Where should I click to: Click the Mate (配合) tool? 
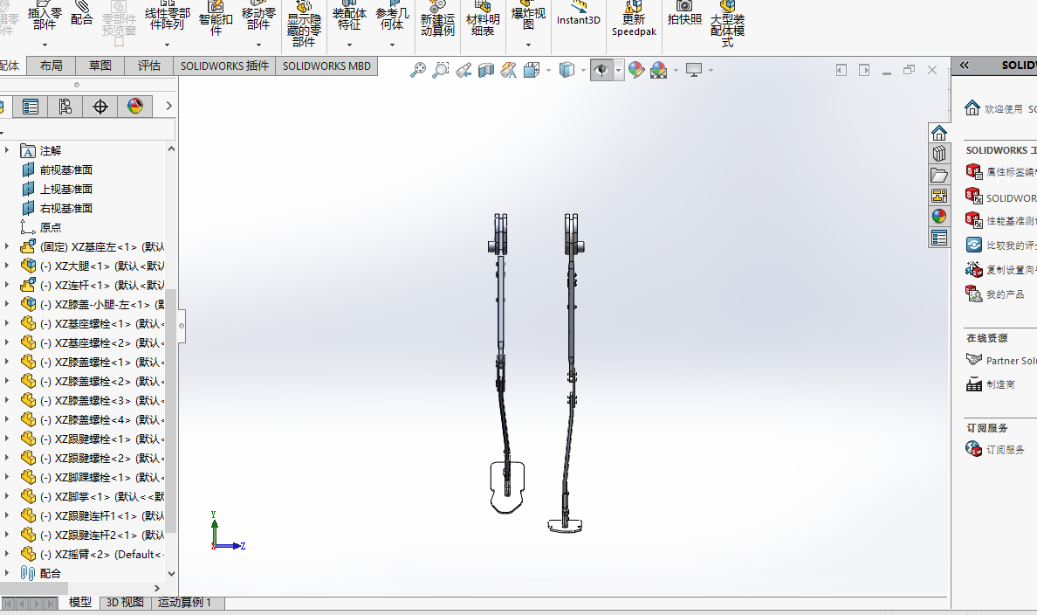point(81,15)
